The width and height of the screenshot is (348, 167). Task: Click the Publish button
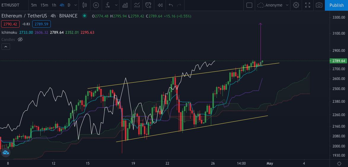336,5
